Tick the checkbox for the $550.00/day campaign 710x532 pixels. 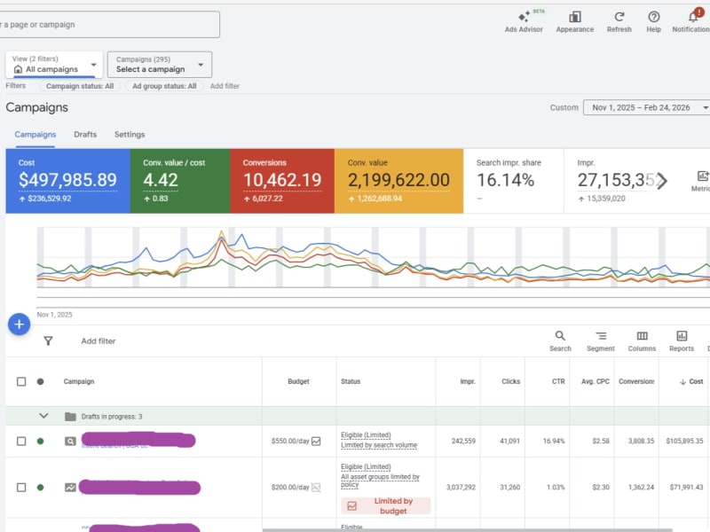(x=21, y=441)
